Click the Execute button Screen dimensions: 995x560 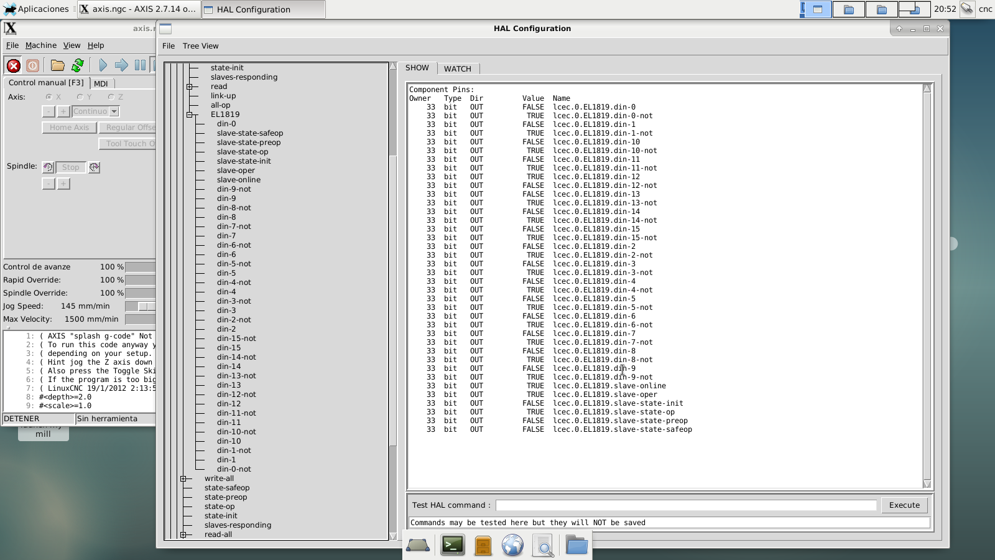click(904, 505)
